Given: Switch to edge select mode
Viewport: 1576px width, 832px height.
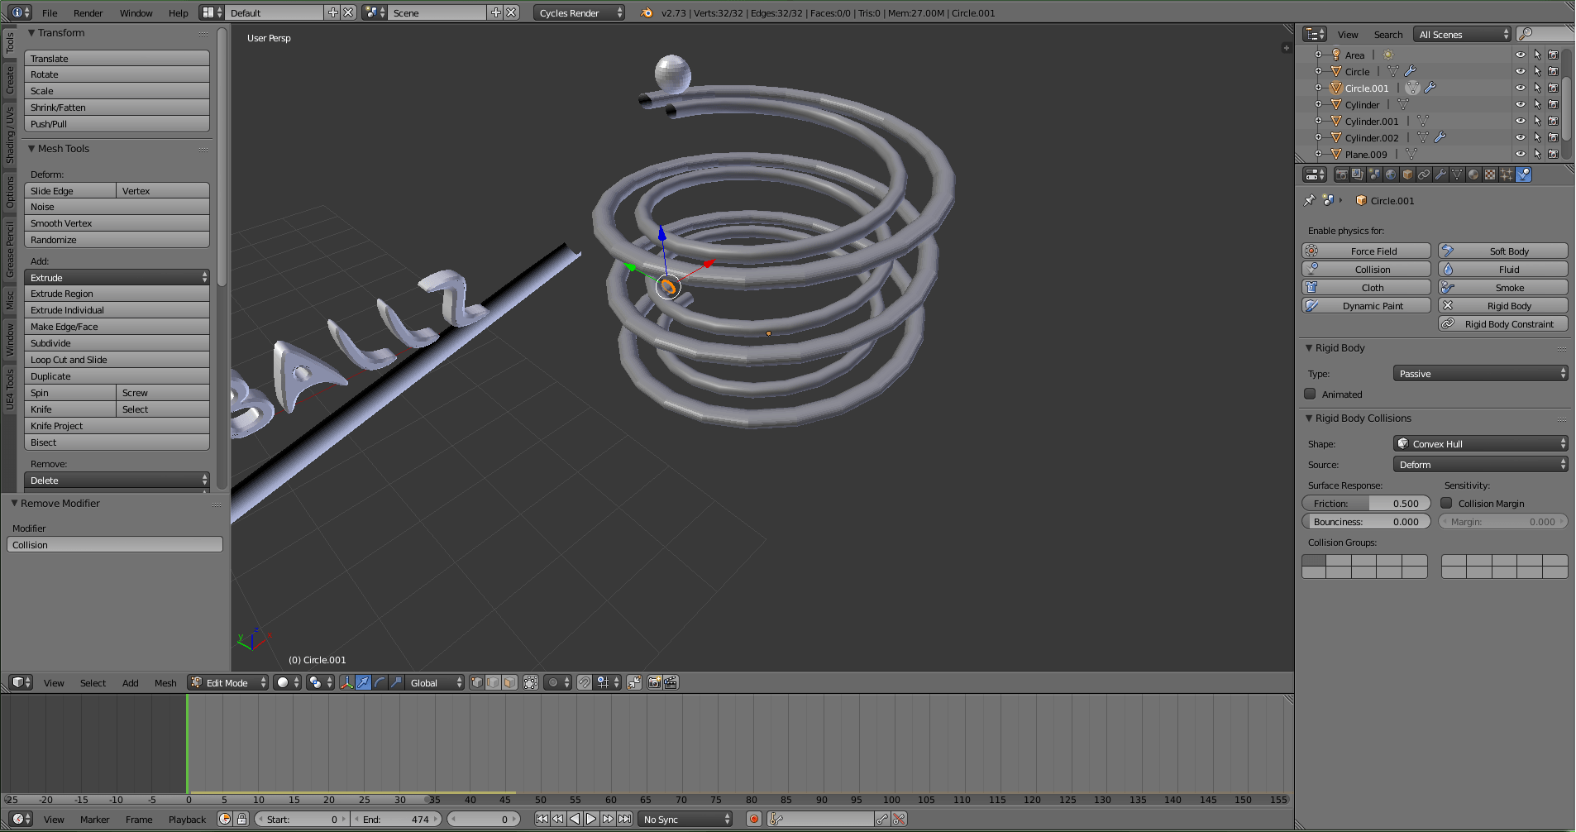Looking at the screenshot, I should [x=494, y=682].
